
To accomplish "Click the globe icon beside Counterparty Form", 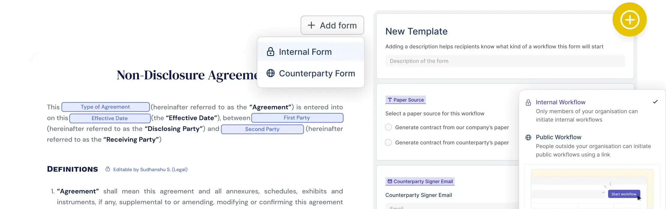I will tap(271, 73).
